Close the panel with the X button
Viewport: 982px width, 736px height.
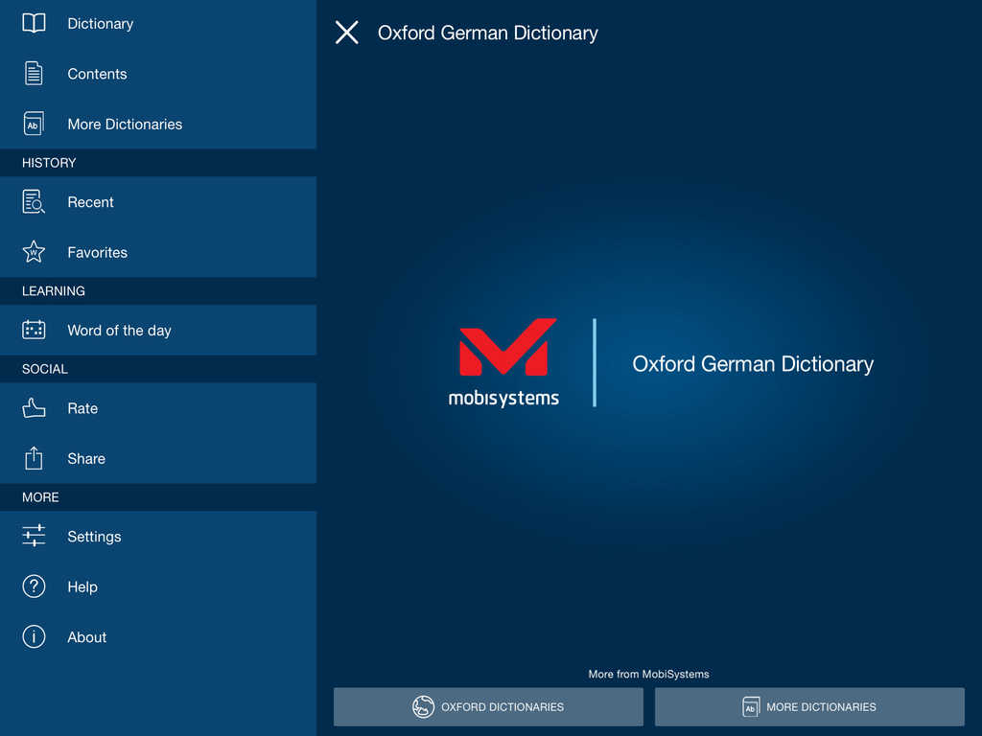(346, 32)
